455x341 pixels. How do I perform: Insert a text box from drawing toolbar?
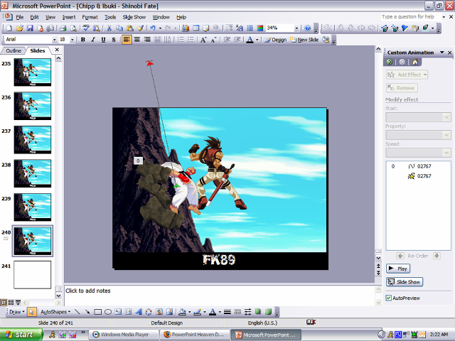[118, 312]
